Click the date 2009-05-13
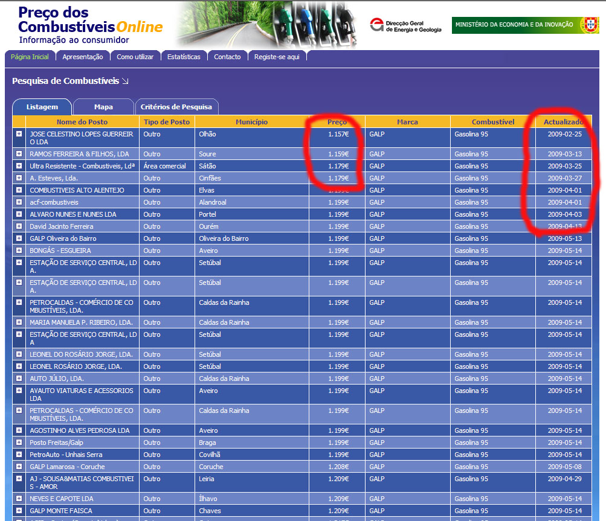The width and height of the screenshot is (606, 521). [x=565, y=238]
